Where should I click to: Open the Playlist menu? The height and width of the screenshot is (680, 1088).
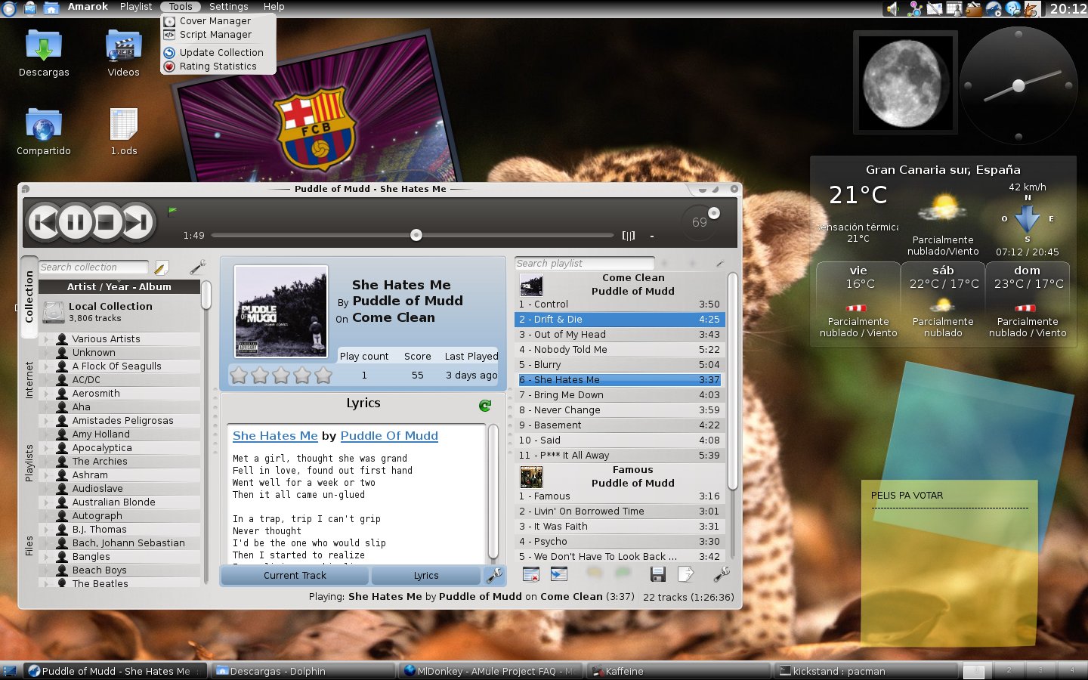click(x=136, y=7)
